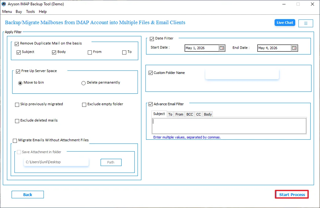Viewport: 320px width, 208px height.
Task: Click the Aryson app logo icon
Action: (4, 4)
